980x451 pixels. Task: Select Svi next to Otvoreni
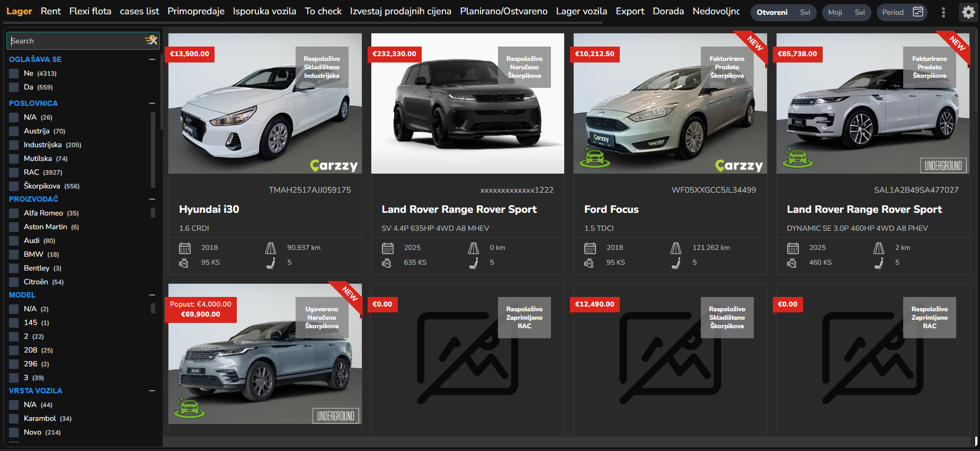805,12
